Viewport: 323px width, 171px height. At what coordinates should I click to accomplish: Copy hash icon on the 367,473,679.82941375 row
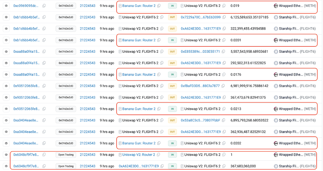[x=44, y=97]
